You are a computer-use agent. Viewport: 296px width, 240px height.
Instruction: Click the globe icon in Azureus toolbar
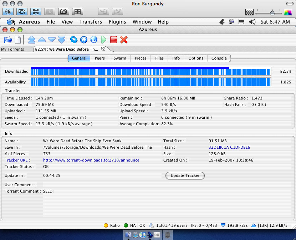pos(94,40)
